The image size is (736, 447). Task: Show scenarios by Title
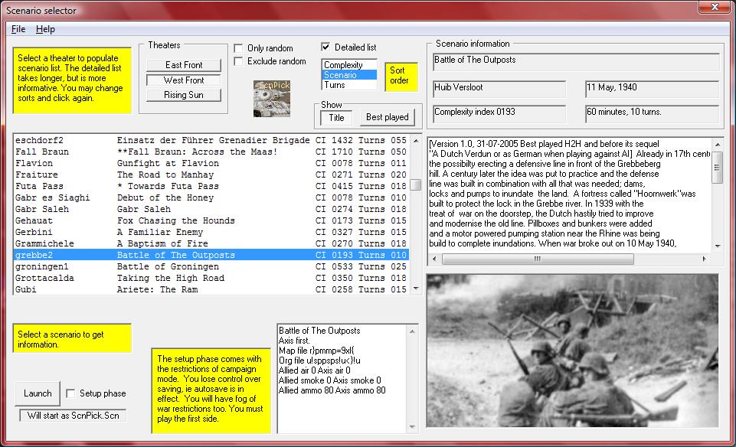(x=336, y=117)
